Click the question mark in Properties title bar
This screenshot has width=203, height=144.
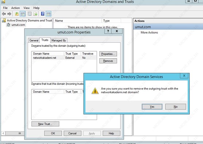[108, 31]
